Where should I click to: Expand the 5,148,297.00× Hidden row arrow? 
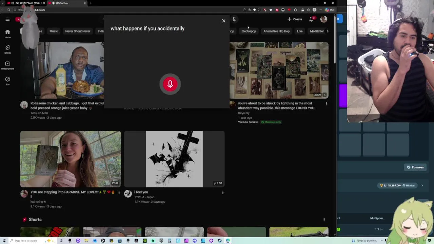(x=422, y=186)
